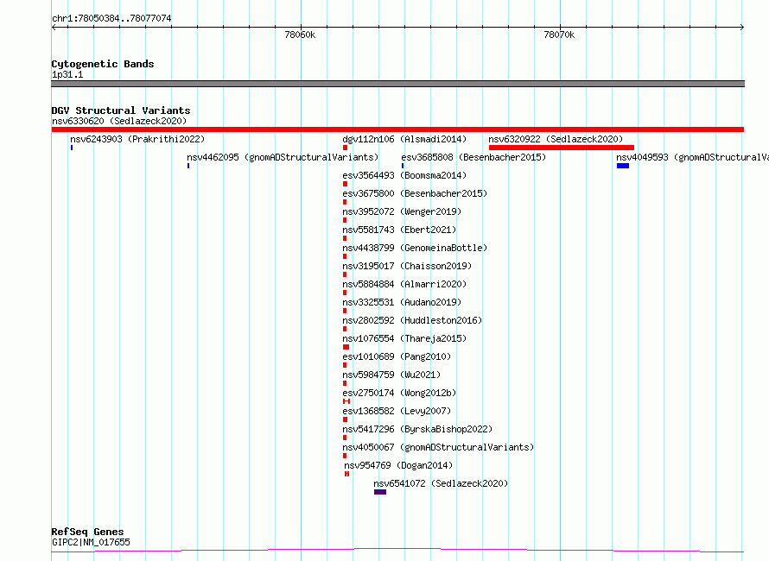The width and height of the screenshot is (769, 561).
Task: Click esv3675800 (Besenbacher2015) label
Action: click(x=415, y=193)
